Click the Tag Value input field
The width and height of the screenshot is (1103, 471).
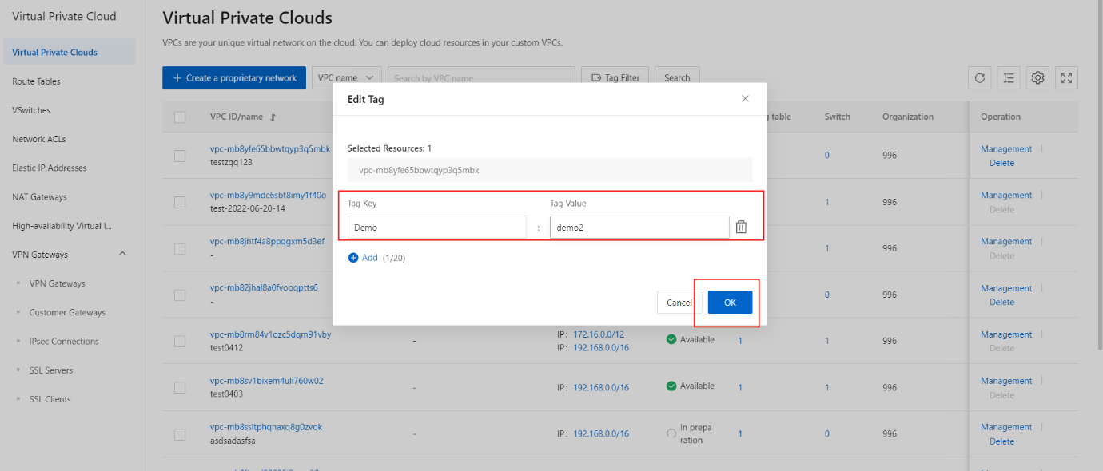(x=639, y=228)
